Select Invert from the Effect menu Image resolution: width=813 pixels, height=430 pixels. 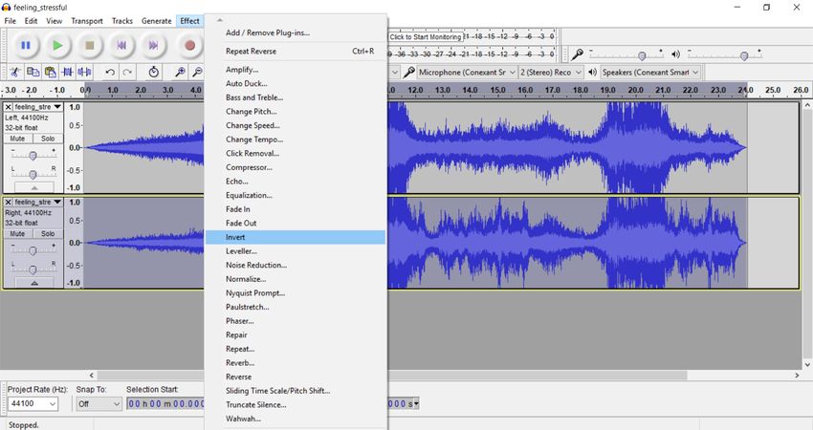pos(296,237)
